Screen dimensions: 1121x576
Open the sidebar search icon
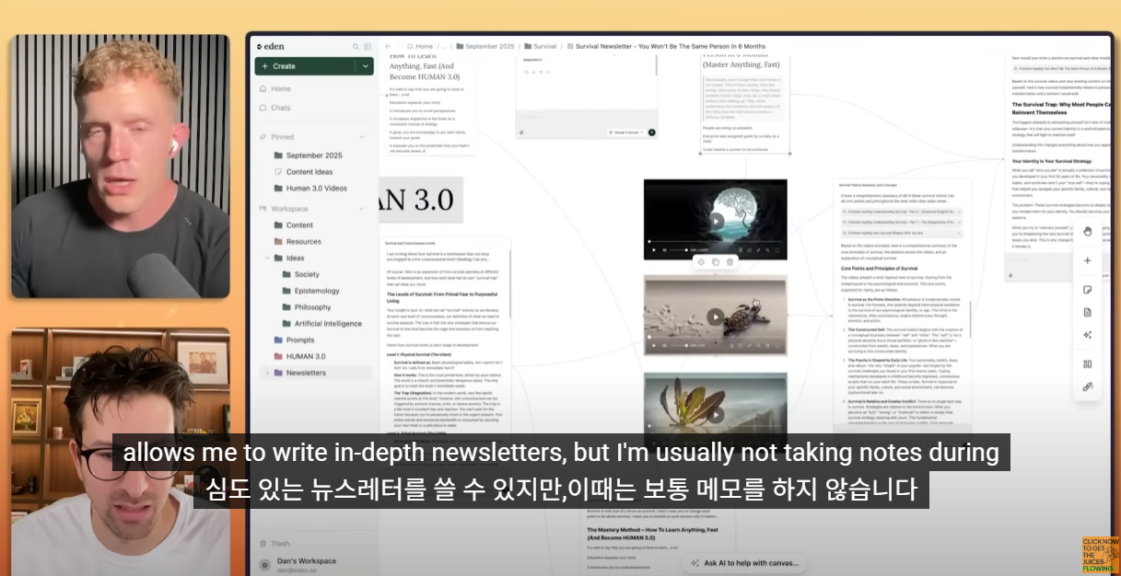[356, 46]
